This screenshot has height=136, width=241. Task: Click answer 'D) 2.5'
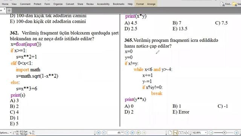coord(131,29)
